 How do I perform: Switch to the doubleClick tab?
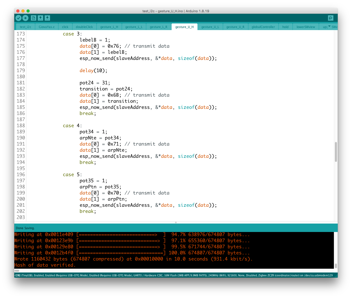point(84,27)
